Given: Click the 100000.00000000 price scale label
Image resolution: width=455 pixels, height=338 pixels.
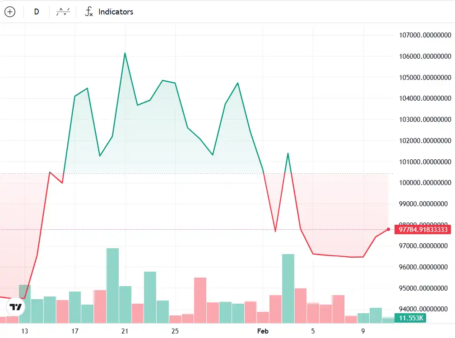Looking at the screenshot, I should pos(425,183).
